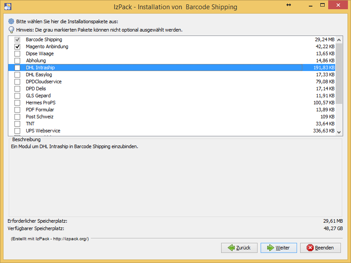351x263 pixels.
Task: Select the Abholung row label
Action: (36, 60)
